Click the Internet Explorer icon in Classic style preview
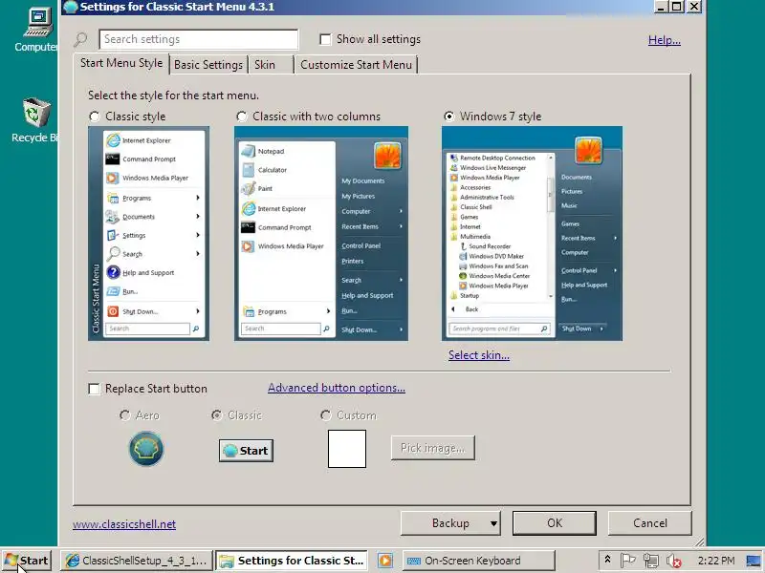 (x=113, y=140)
